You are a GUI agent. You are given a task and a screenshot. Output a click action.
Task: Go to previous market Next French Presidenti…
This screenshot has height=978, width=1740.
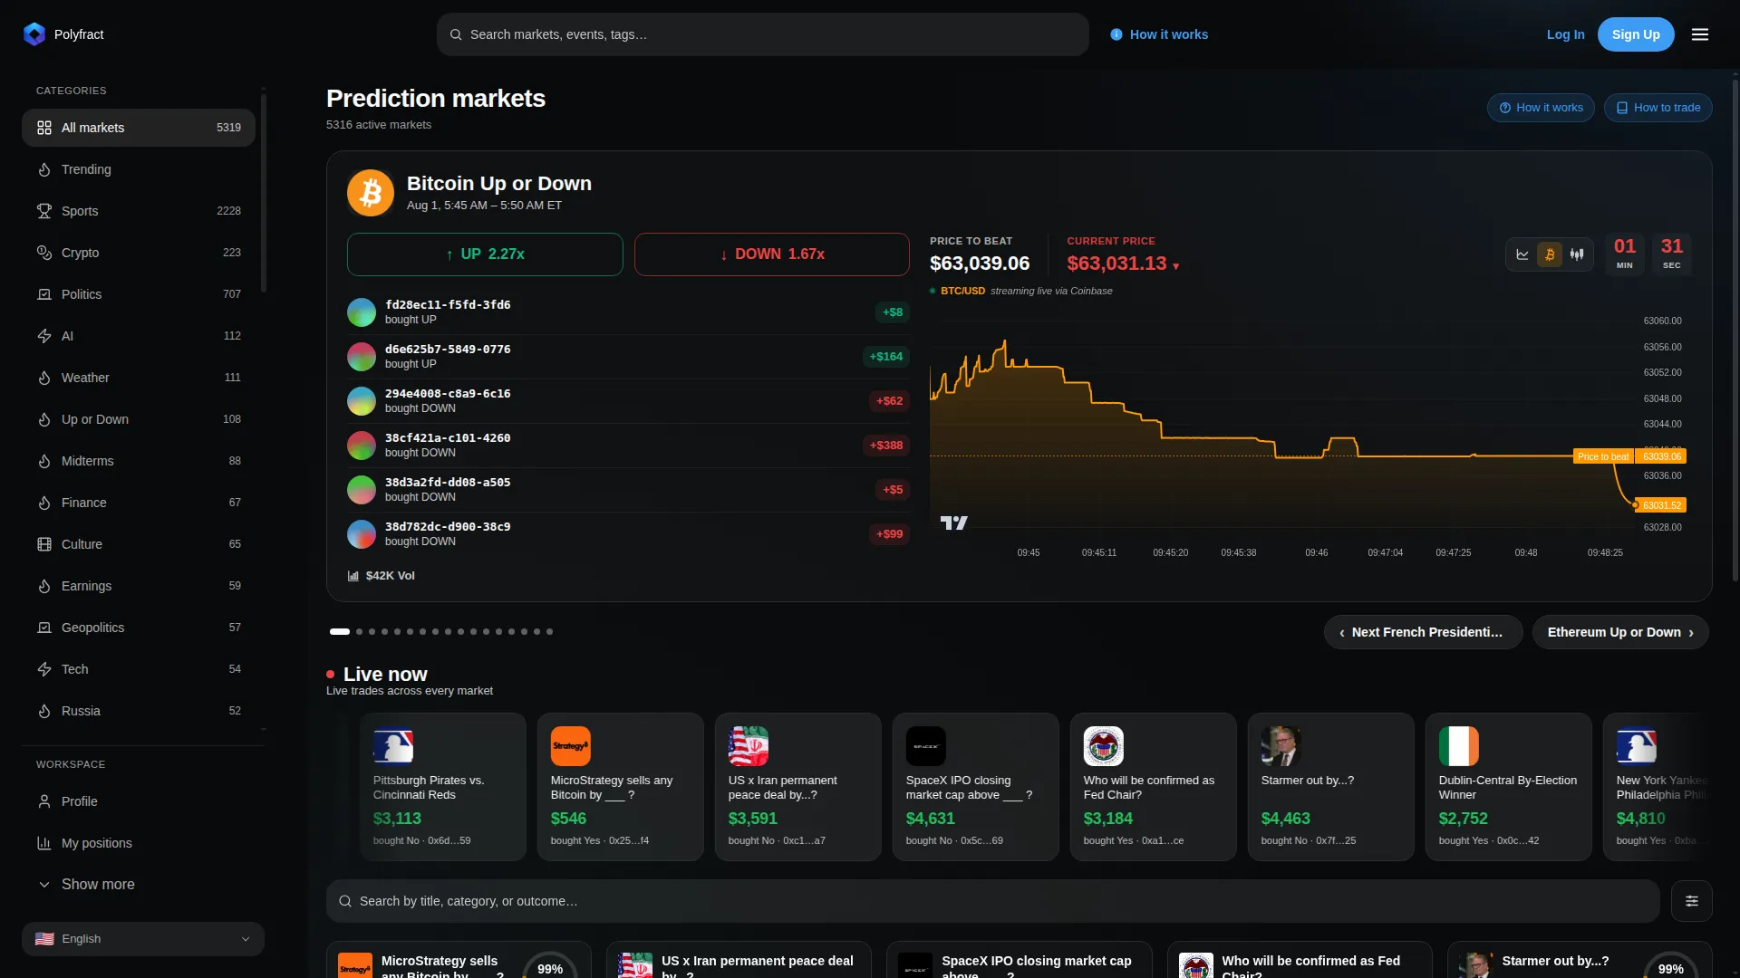coord(1423,632)
